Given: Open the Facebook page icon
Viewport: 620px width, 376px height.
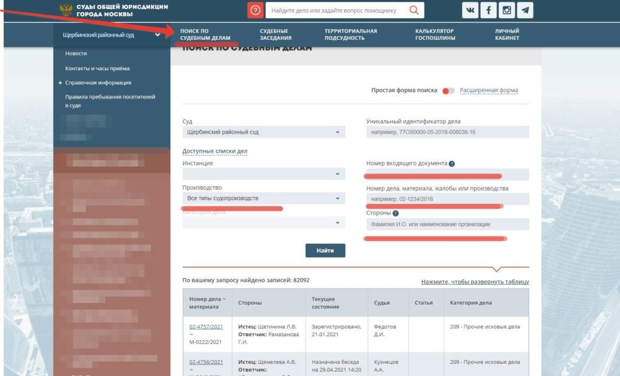Looking at the screenshot, I should tap(489, 10).
